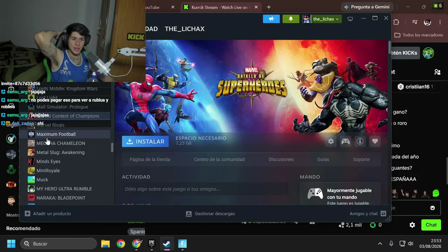This screenshot has width=448, height=252.
Task: Switch to the Kurrck Stream browser tab
Action: [x=220, y=7]
